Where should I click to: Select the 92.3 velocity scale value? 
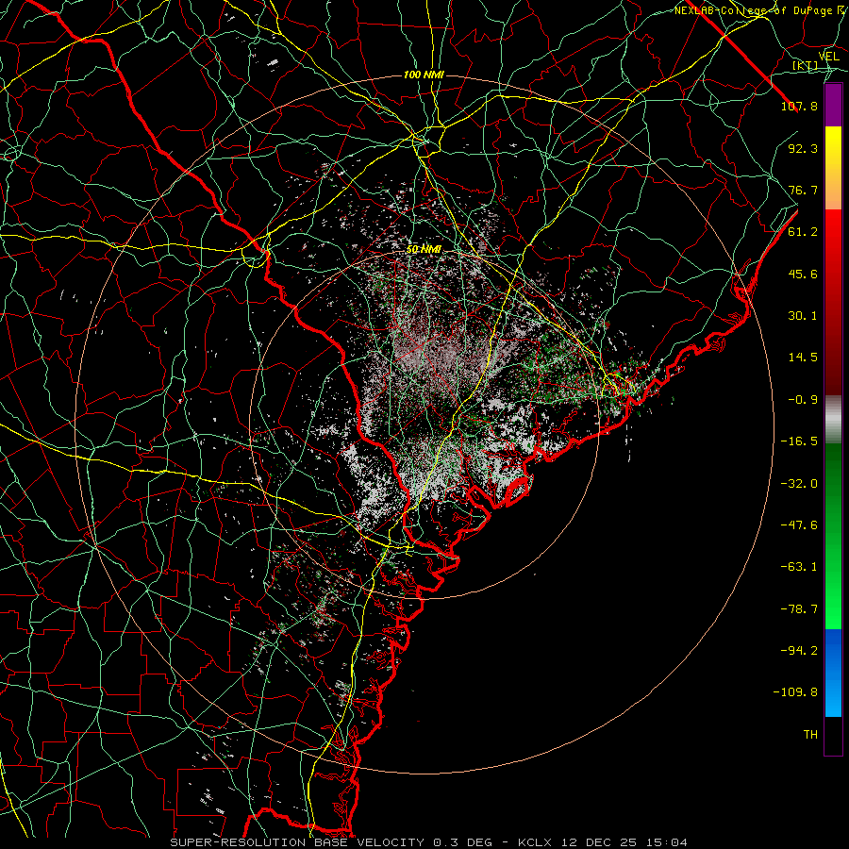click(803, 148)
